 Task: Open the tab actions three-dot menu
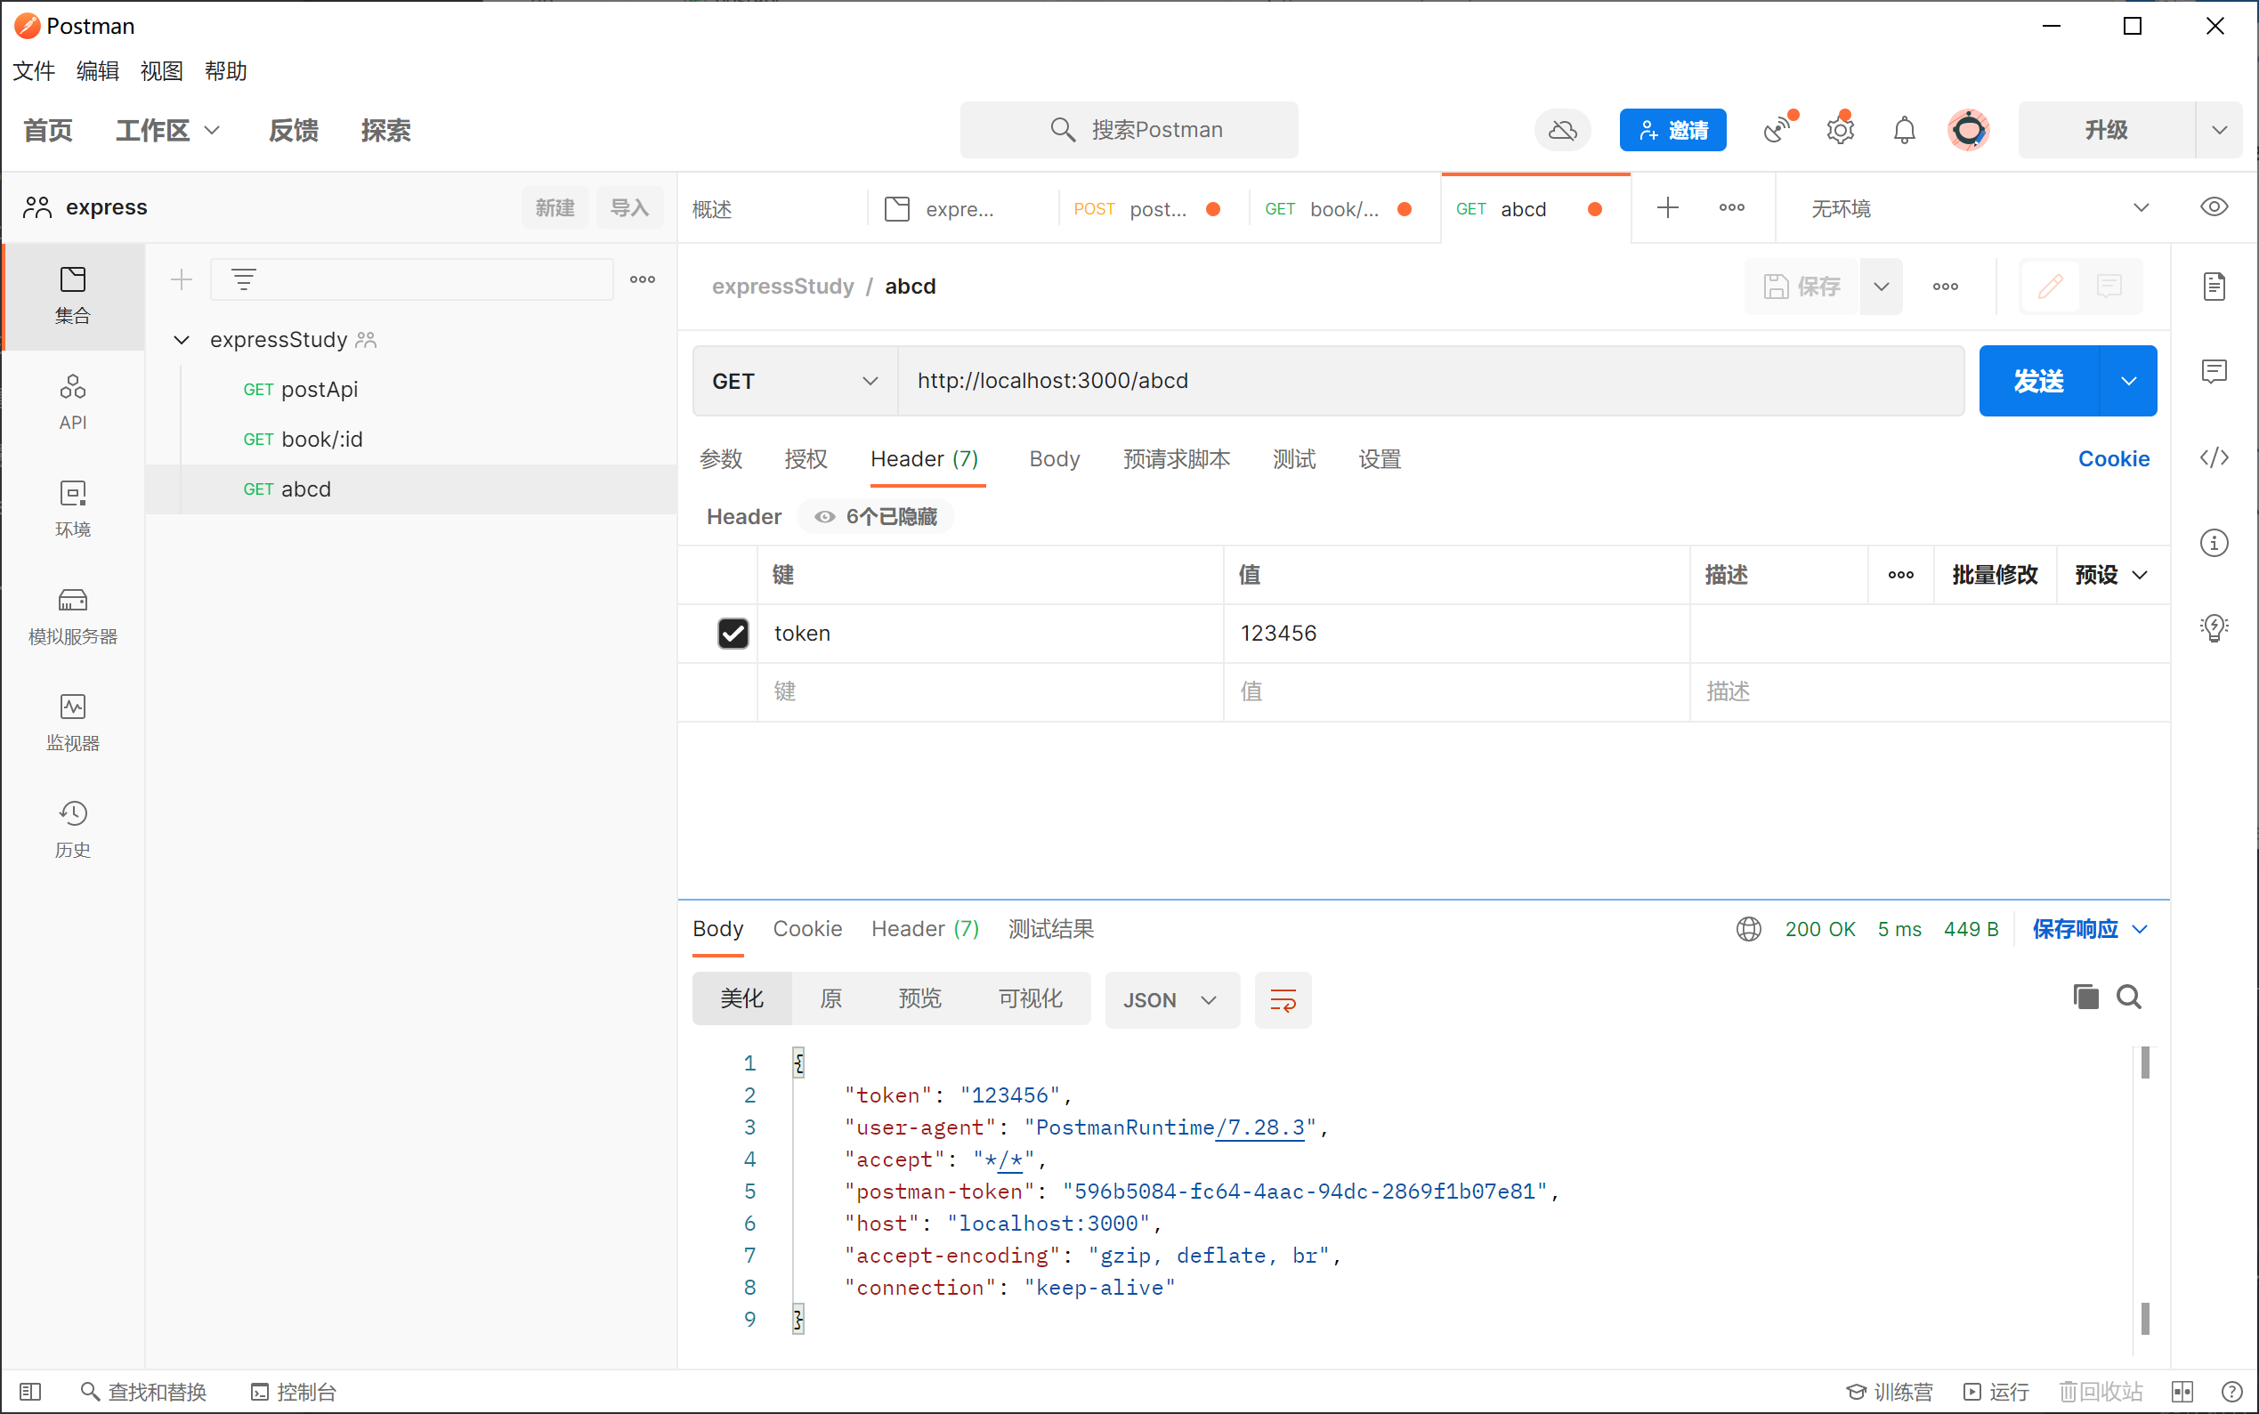pyautogui.click(x=1731, y=207)
